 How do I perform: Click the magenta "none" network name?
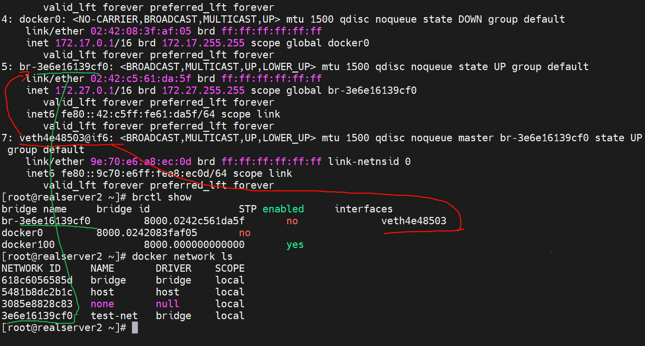tap(102, 304)
